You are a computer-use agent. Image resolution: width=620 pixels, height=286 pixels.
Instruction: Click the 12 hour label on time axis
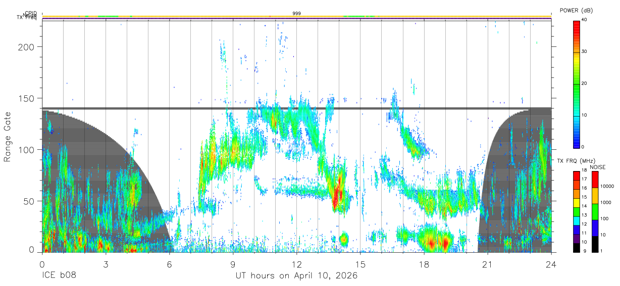[x=297, y=264]
